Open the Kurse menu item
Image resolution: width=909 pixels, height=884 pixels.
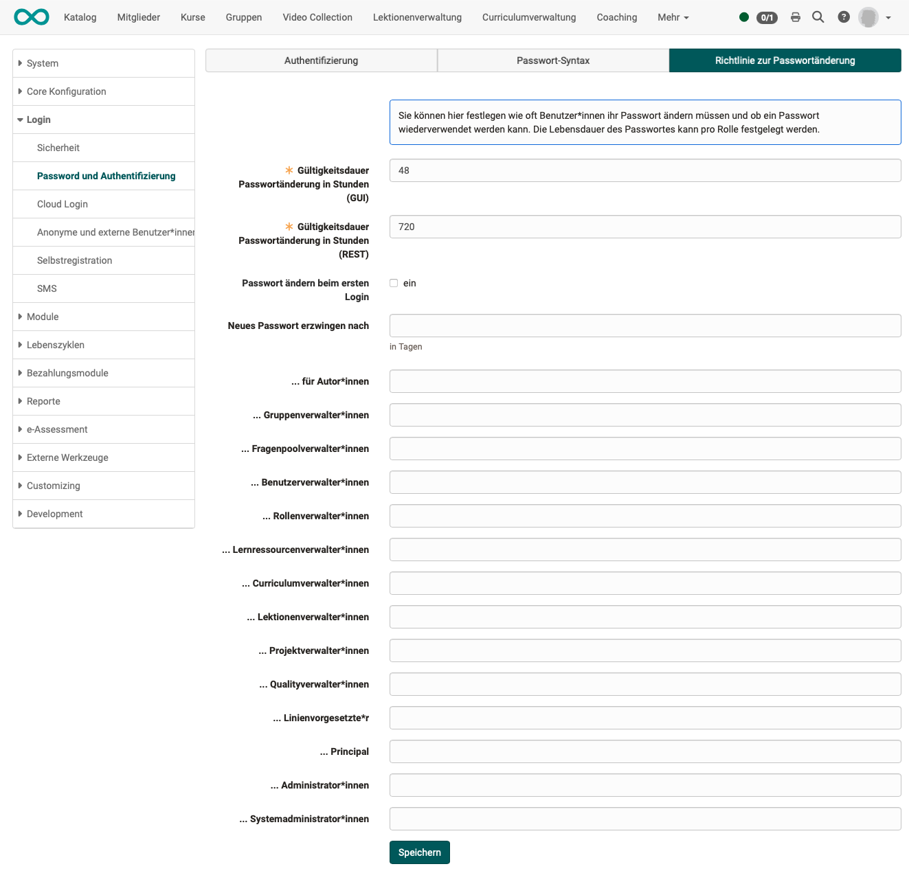pos(192,17)
